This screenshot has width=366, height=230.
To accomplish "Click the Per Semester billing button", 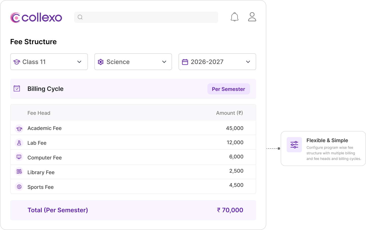I will [228, 89].
